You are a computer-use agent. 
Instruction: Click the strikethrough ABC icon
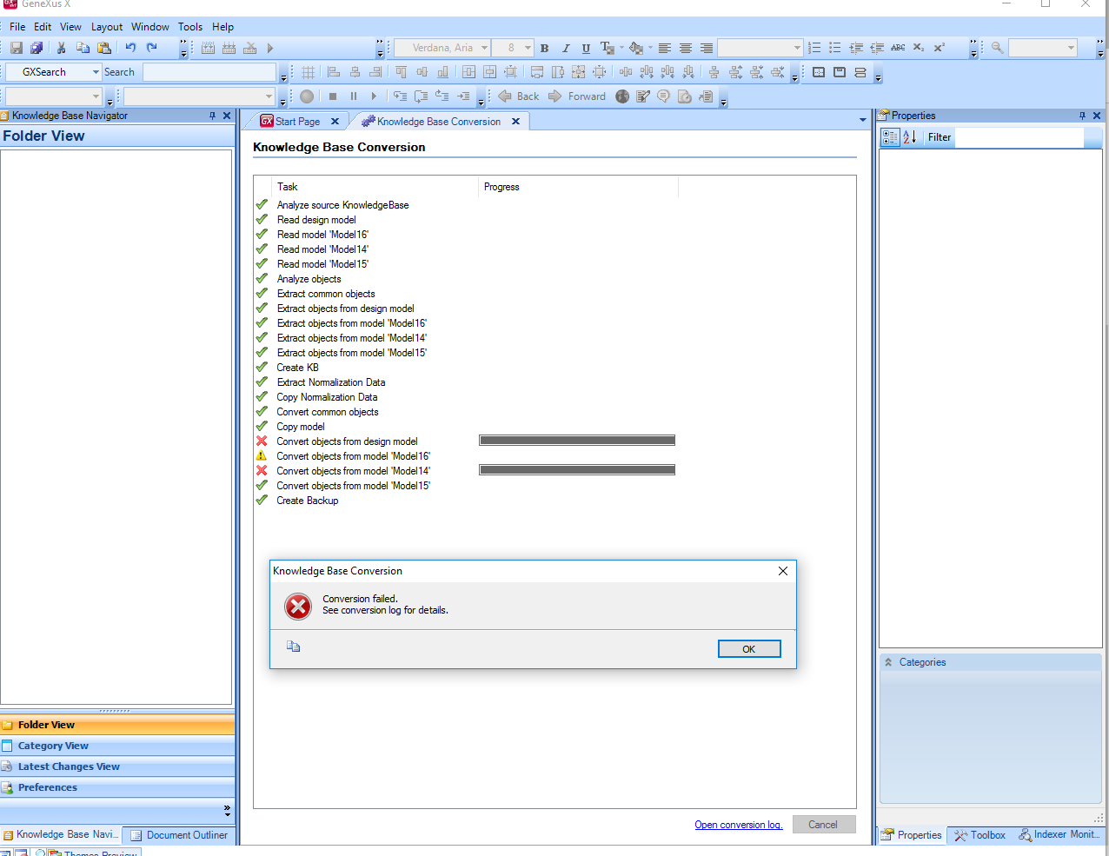(898, 48)
